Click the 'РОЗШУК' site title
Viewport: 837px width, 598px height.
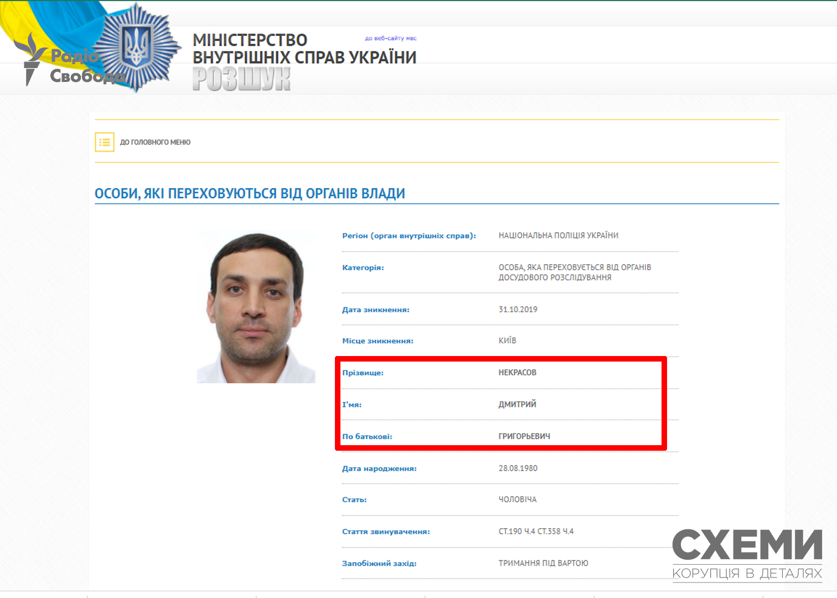tap(241, 79)
